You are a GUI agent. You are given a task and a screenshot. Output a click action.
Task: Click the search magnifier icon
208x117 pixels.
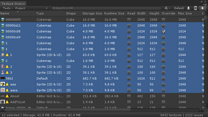tap(54, 8)
